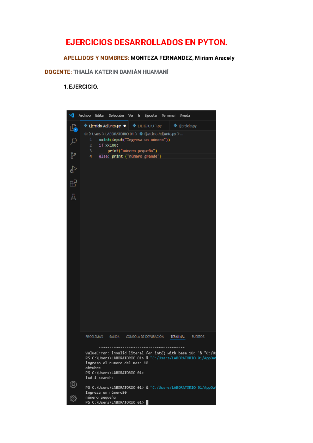313x443 pixels.
Task: Open the Testing flask icon
Action: (73, 197)
